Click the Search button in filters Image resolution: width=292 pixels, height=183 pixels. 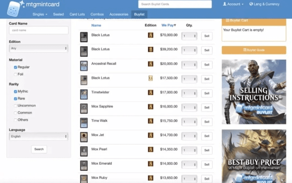pos(39,149)
